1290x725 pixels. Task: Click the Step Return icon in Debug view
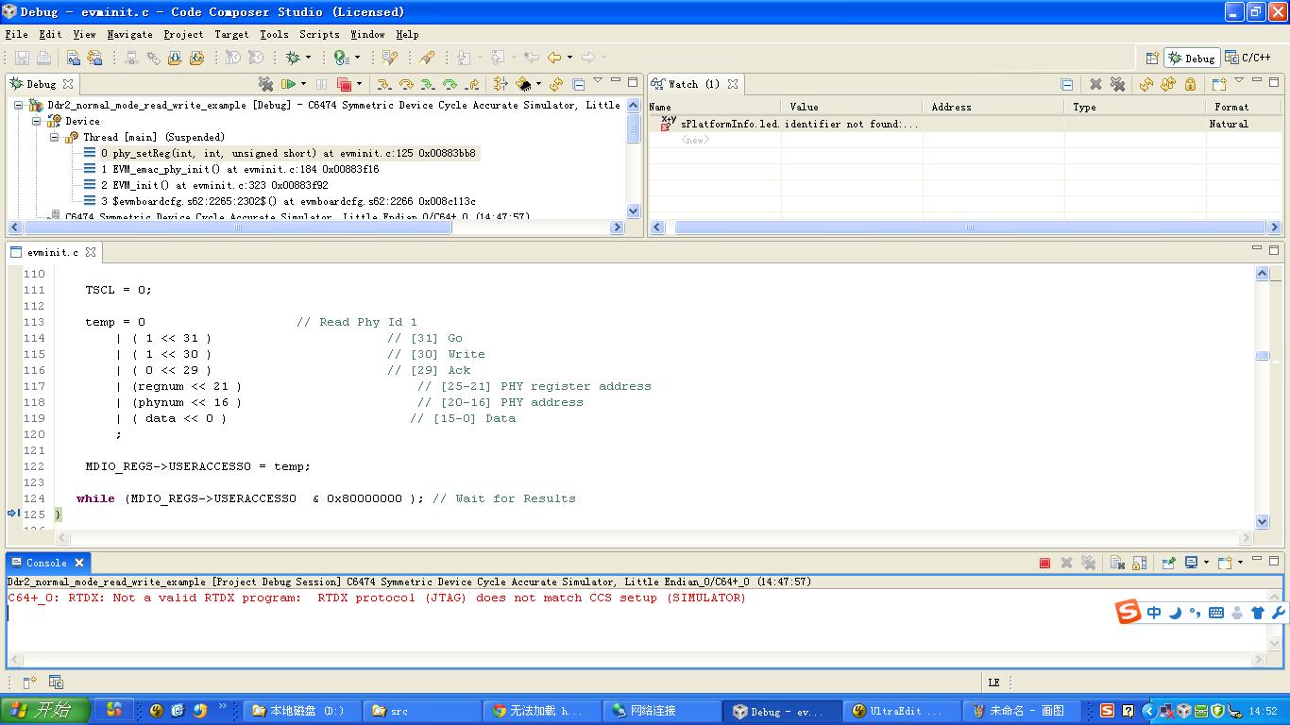point(471,85)
